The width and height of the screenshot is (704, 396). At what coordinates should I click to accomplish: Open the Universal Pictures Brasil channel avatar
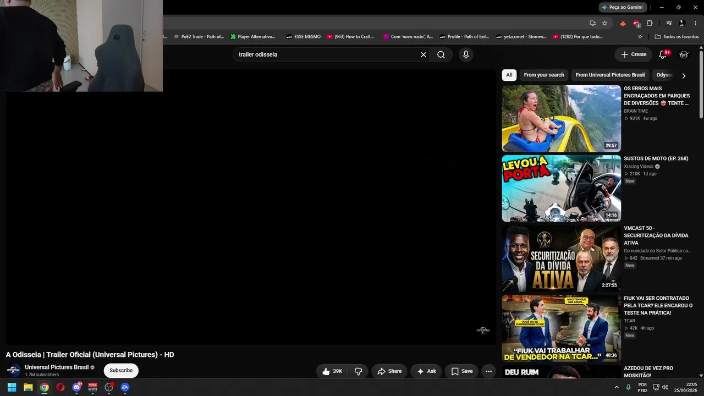(13, 370)
